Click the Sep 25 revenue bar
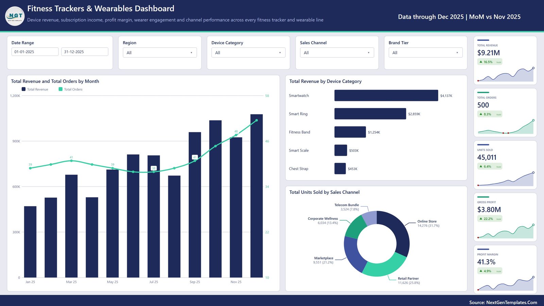Screen dimensions: 544x306 click(195, 205)
